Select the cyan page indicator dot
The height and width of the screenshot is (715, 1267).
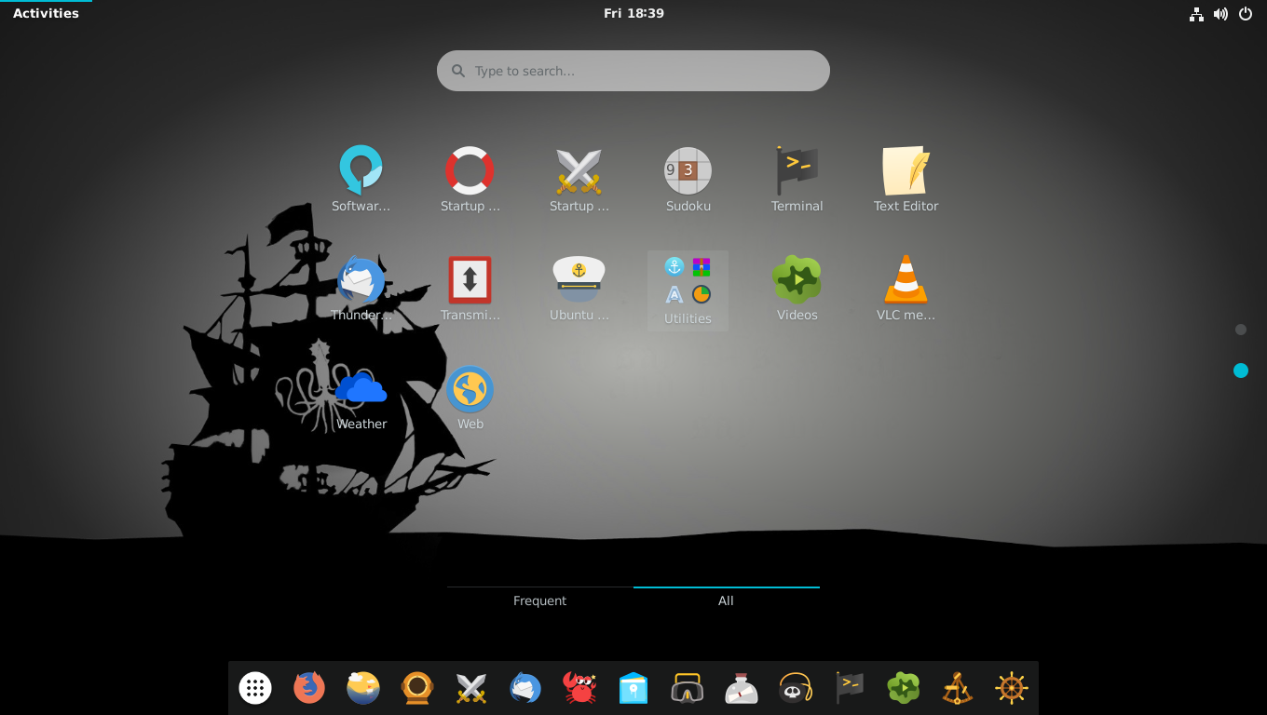coord(1240,371)
